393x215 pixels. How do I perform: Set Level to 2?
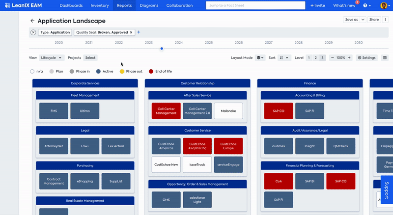pyautogui.click(x=315, y=57)
